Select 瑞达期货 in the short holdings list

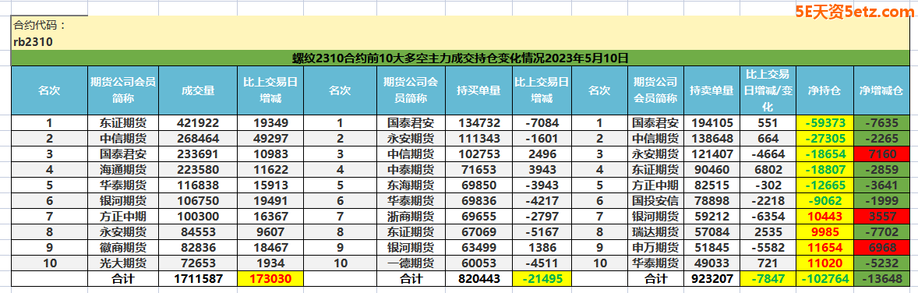pyautogui.click(x=655, y=231)
